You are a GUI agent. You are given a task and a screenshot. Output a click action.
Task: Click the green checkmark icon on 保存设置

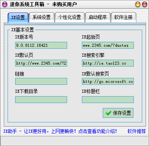coord(108,113)
